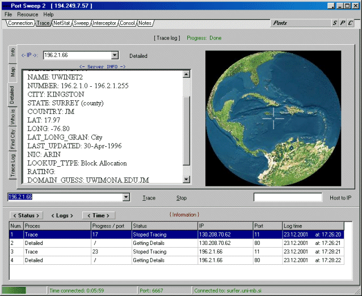
Task: Click the P button in Ports toolbar
Action: pos(343,23)
